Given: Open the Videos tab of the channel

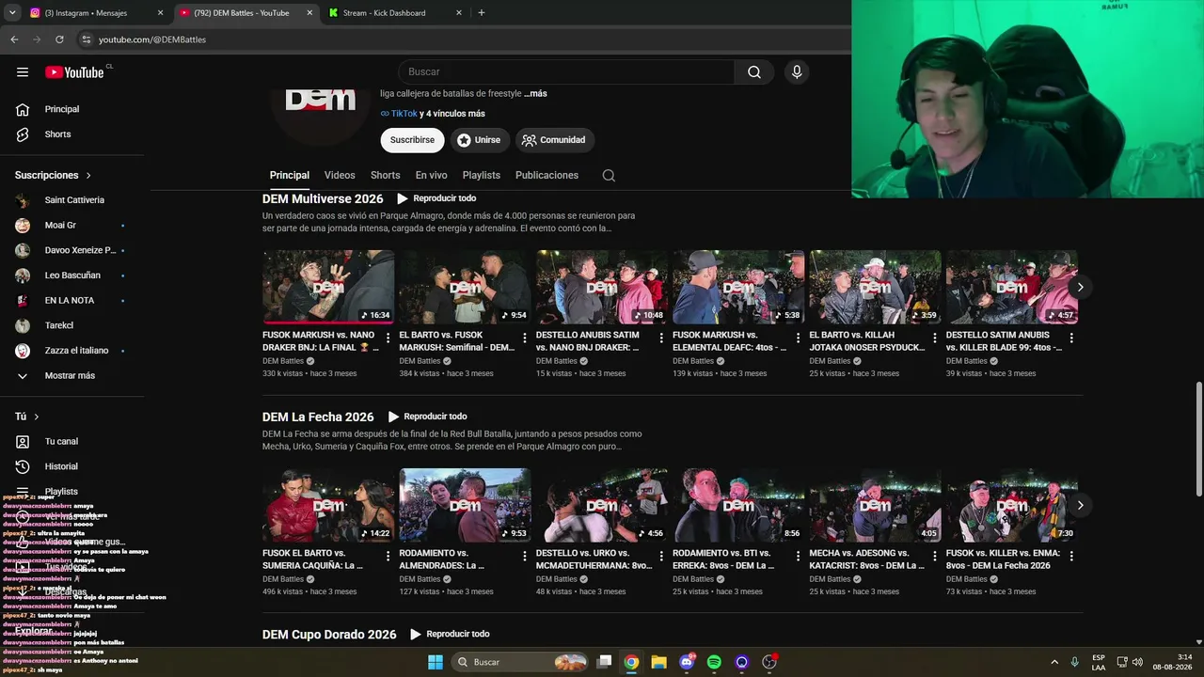Looking at the screenshot, I should click(x=340, y=176).
